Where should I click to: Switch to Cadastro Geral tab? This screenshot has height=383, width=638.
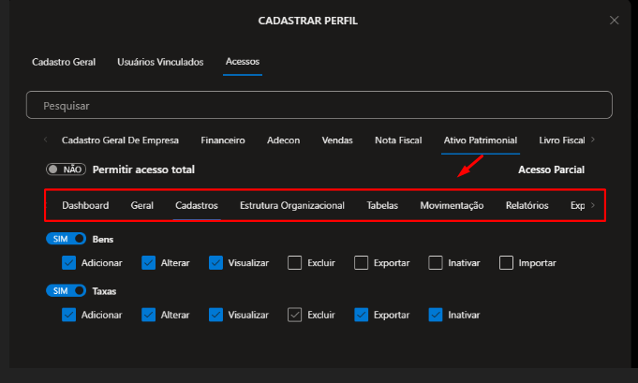64,62
